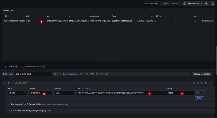
Task: Click the Query inspector button
Action: (x=202, y=74)
